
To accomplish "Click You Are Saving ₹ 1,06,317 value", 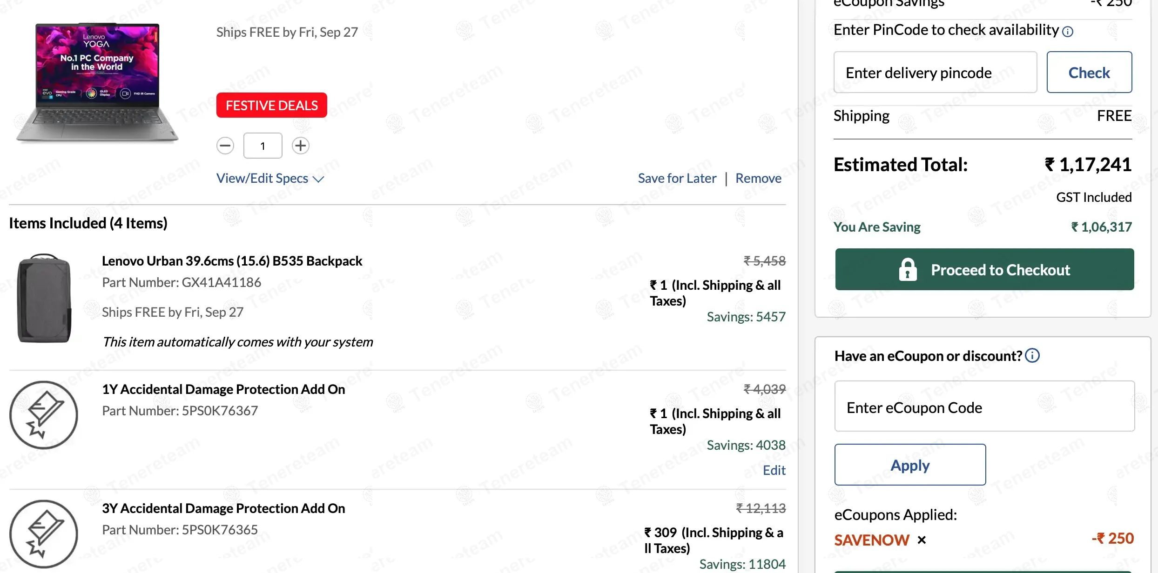I will [1101, 227].
